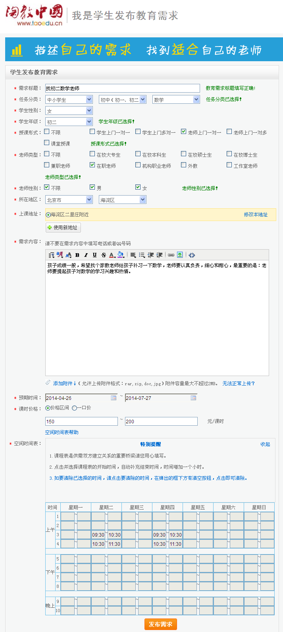Check the 学生上门一对一 checkbox
283x632 pixels.
[92, 132]
